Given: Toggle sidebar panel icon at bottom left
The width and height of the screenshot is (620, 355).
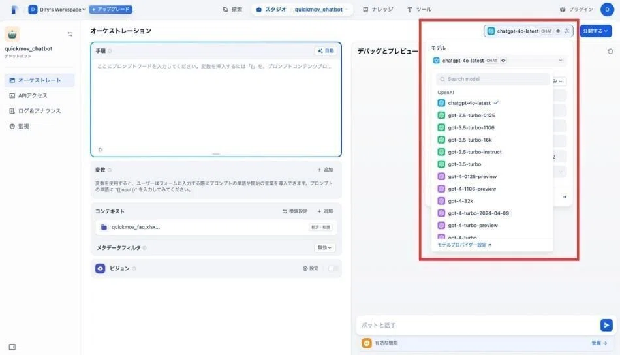Looking at the screenshot, I should (12, 347).
